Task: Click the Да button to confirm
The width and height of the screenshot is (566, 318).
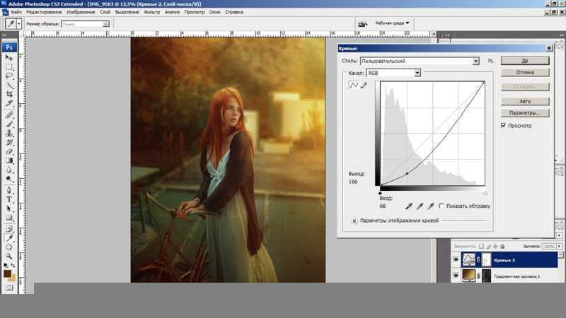Action: (x=524, y=61)
